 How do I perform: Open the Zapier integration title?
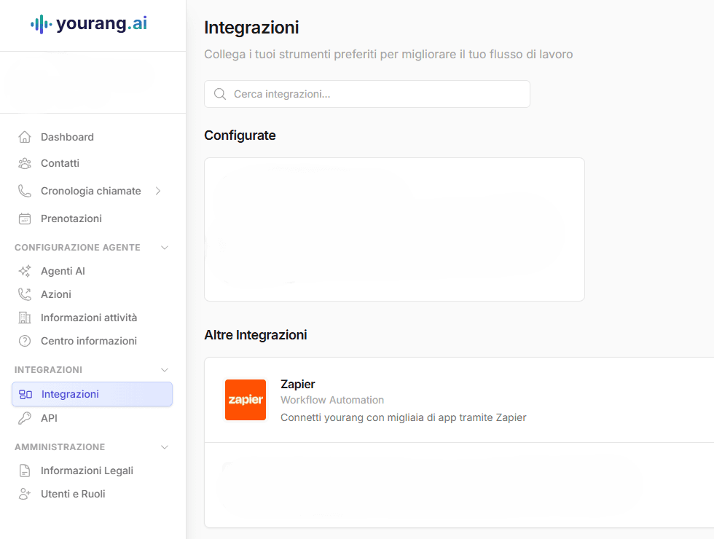click(x=298, y=385)
